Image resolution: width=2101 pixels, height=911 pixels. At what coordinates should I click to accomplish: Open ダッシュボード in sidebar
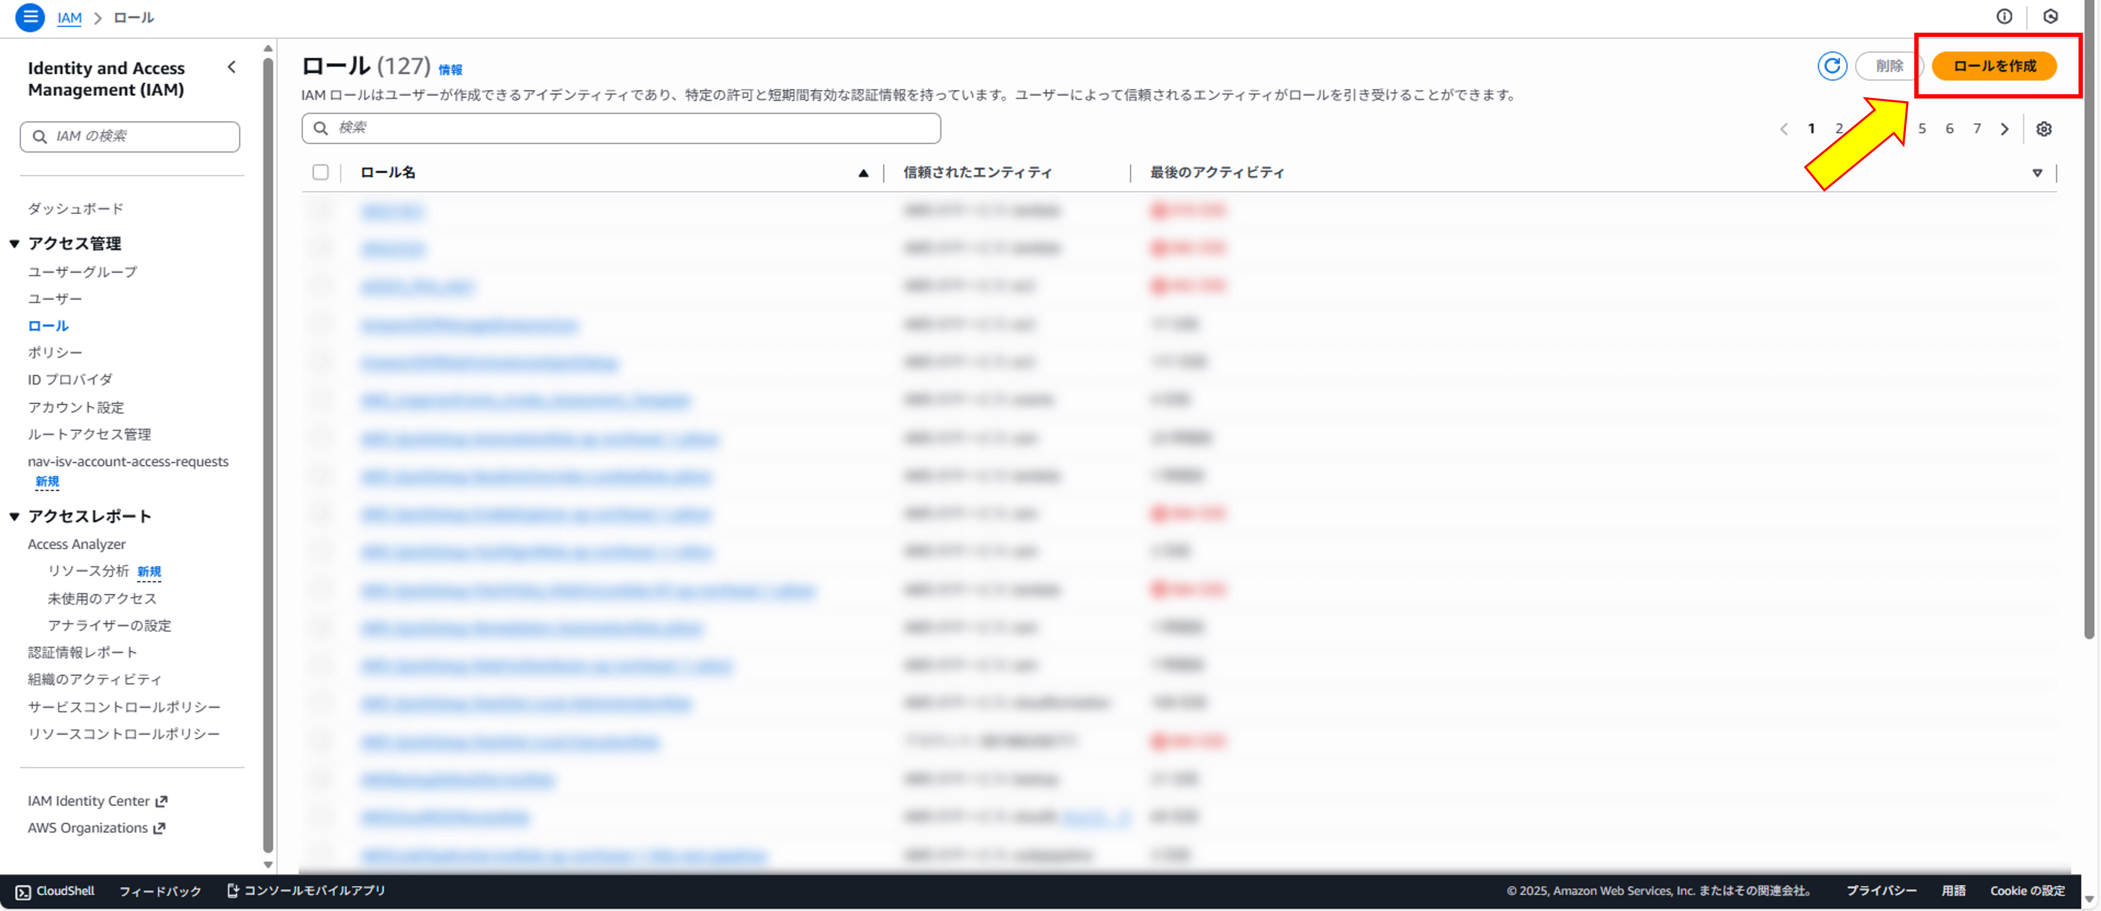click(x=76, y=209)
